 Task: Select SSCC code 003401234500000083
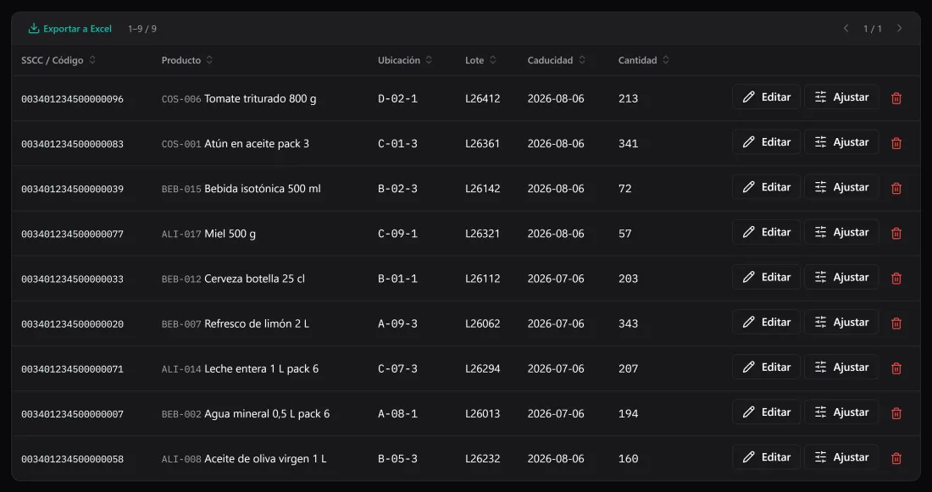pos(73,144)
